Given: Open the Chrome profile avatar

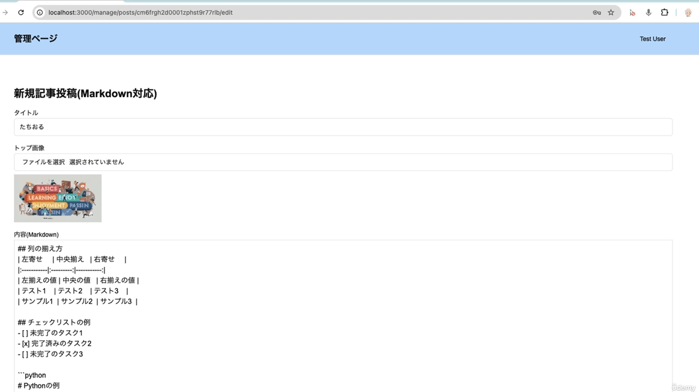Looking at the screenshot, I should (x=688, y=13).
